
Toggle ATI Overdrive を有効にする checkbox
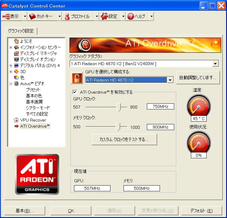click(75, 92)
